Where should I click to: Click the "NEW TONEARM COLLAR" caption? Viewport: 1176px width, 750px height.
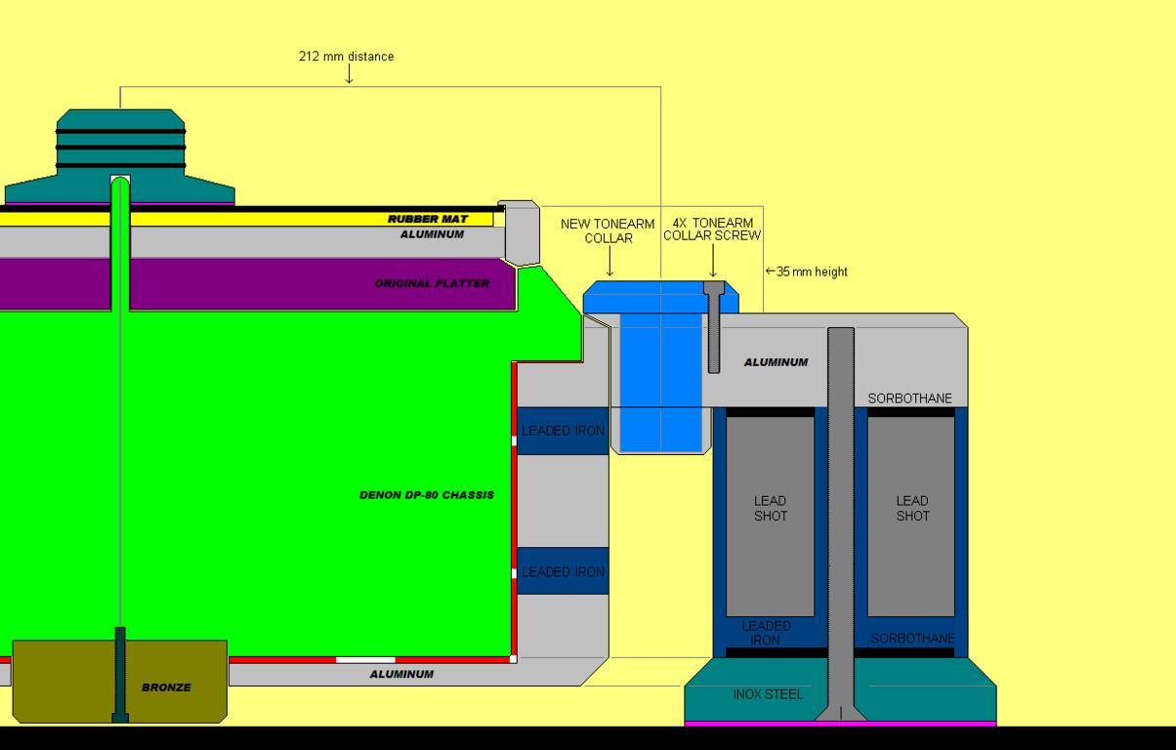[x=608, y=230]
